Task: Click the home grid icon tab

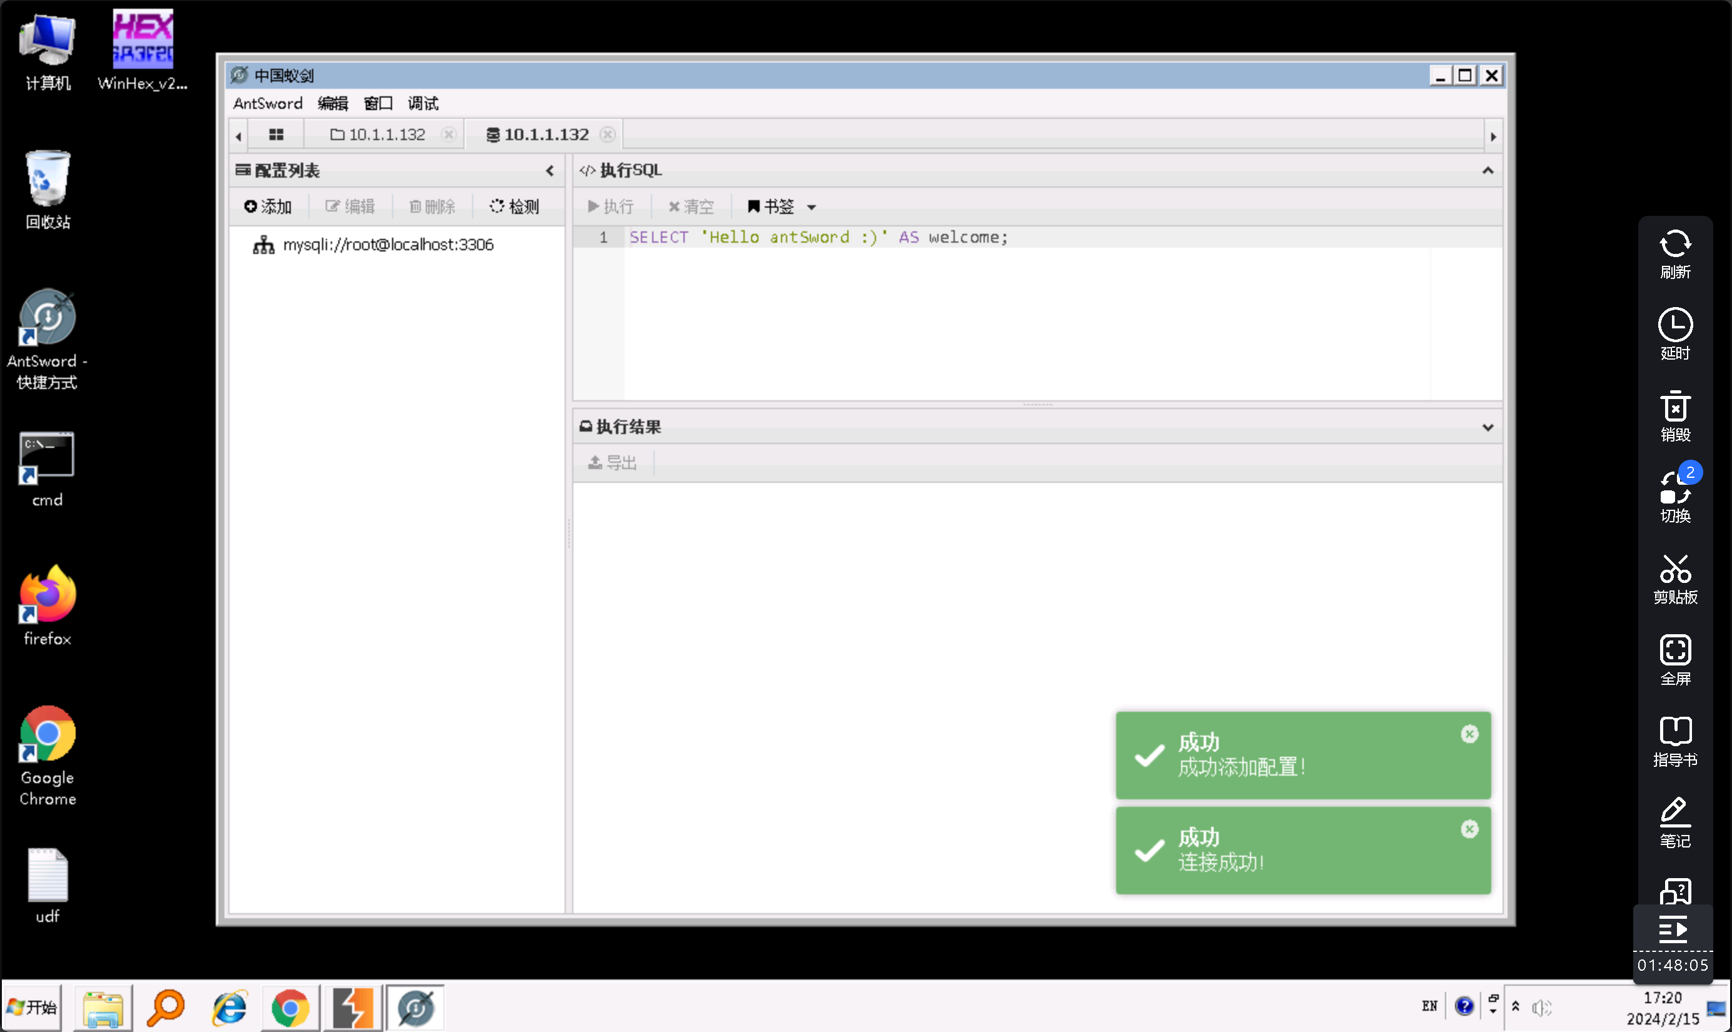Action: tap(276, 135)
